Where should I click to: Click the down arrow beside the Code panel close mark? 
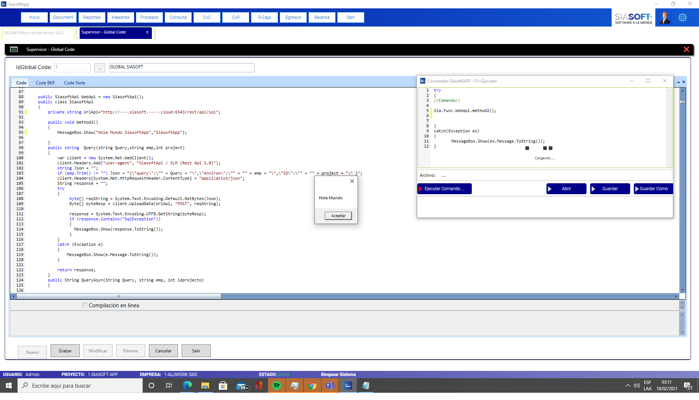679,82
